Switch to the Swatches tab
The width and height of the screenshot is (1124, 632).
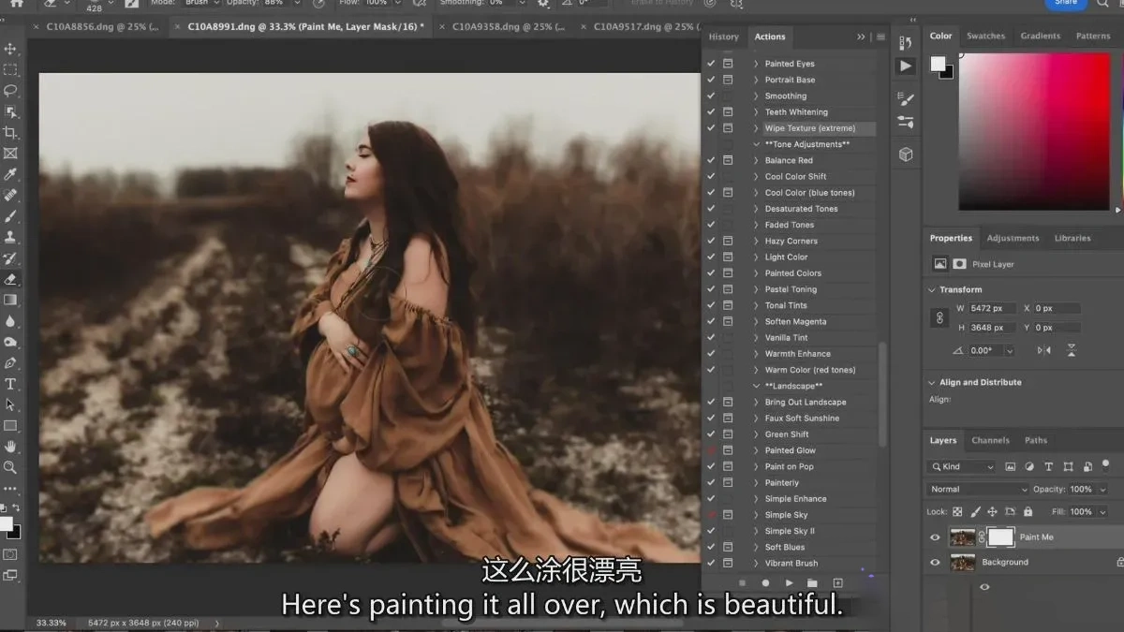click(x=985, y=36)
